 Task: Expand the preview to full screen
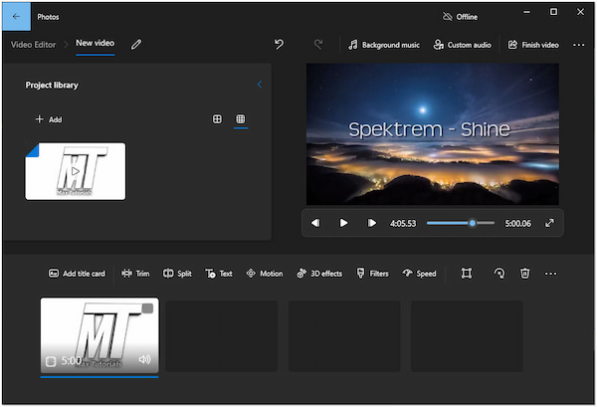549,223
